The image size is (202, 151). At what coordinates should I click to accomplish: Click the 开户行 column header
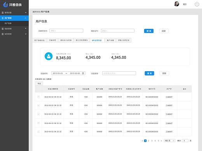coord(169,89)
